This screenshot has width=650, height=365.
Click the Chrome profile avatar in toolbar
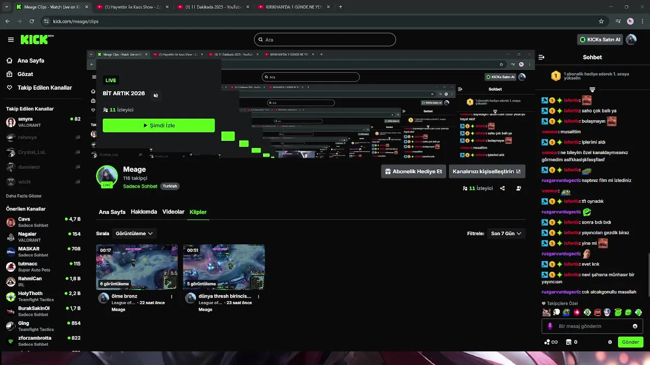point(630,21)
